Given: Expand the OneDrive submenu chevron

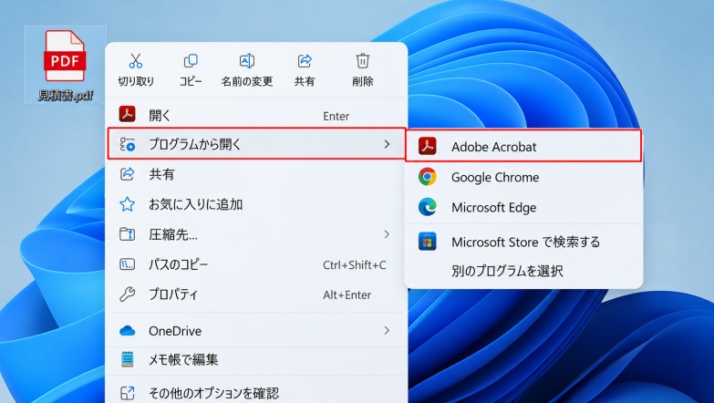Looking at the screenshot, I should [x=387, y=331].
